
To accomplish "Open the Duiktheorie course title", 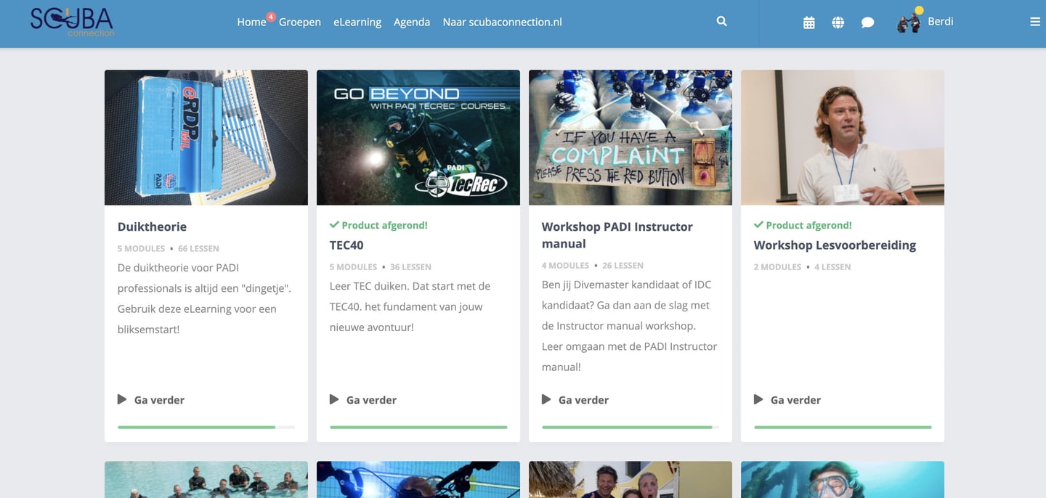I will pos(152,226).
